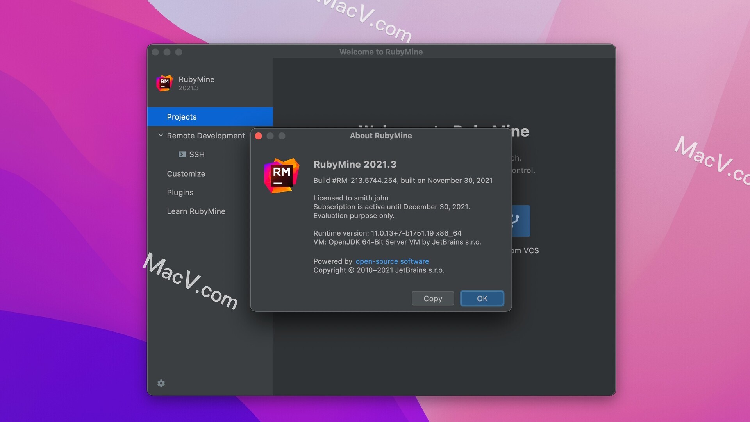Click the Get from VCS button
This screenshot has width=750, height=422.
point(521,221)
